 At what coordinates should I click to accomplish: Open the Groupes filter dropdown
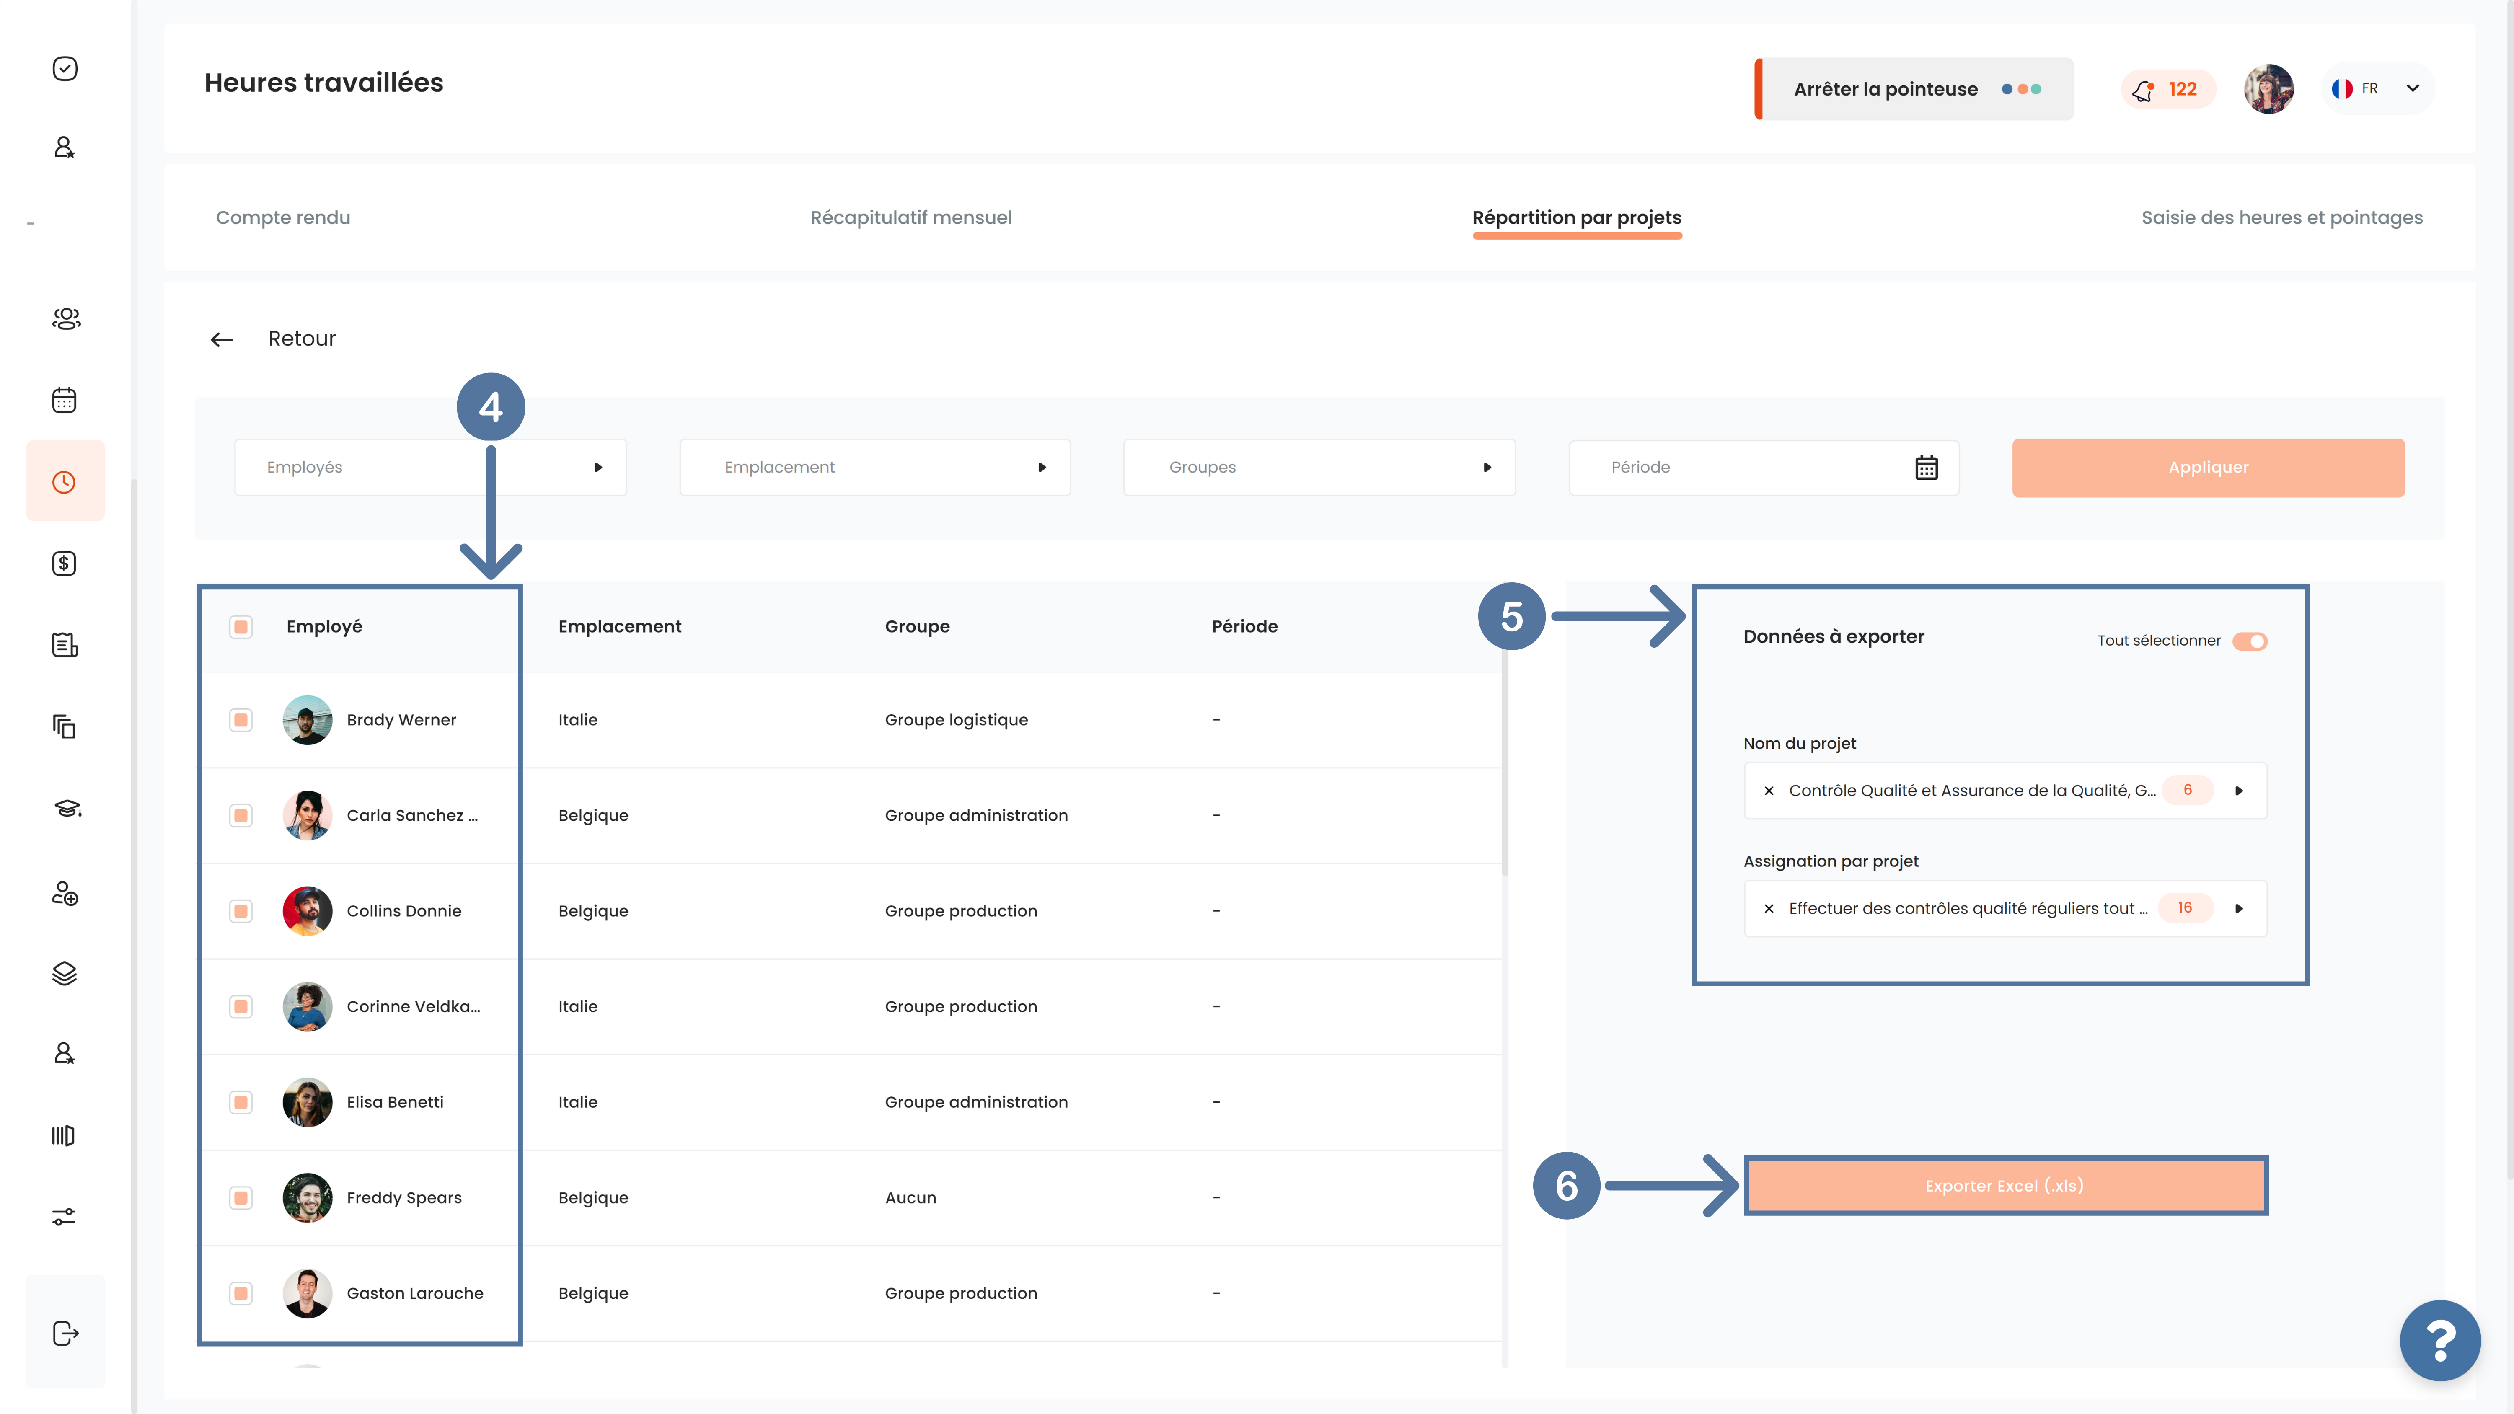tap(1319, 468)
